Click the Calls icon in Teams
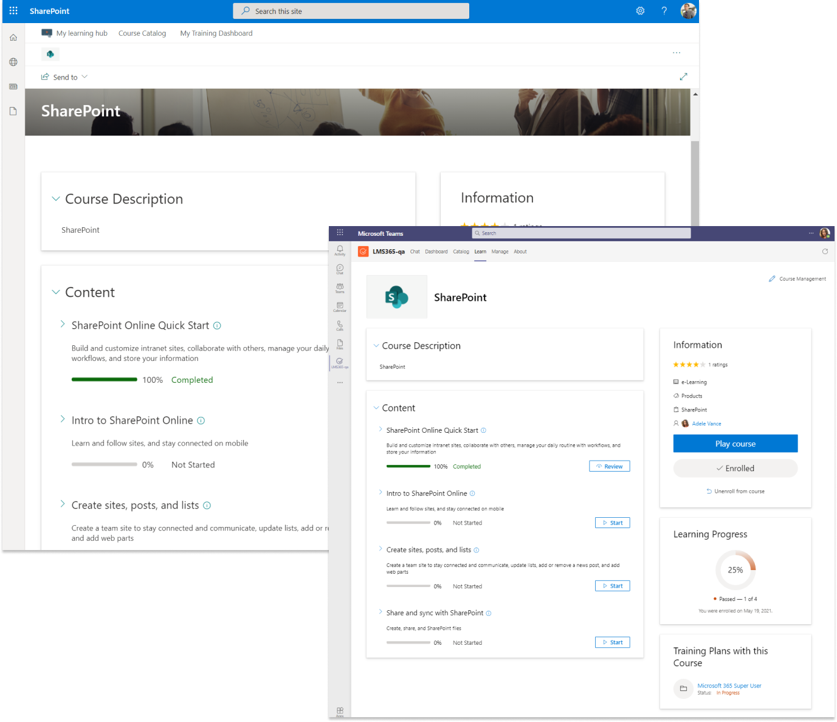Image resolution: width=837 pixels, height=722 pixels. pyautogui.click(x=340, y=325)
